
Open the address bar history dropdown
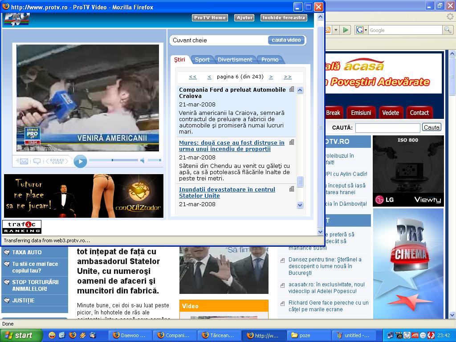pos(336,30)
